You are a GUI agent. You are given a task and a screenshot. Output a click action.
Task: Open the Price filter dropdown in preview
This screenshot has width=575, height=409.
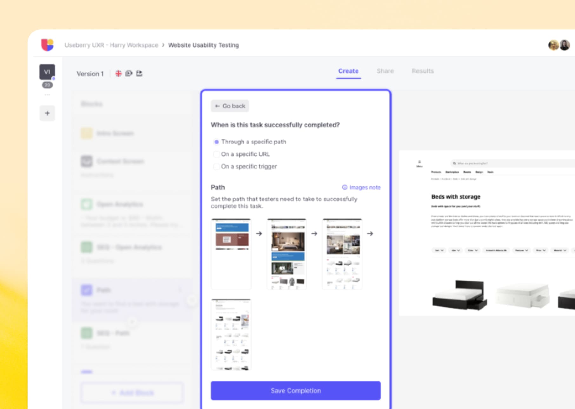pyautogui.click(x=541, y=250)
